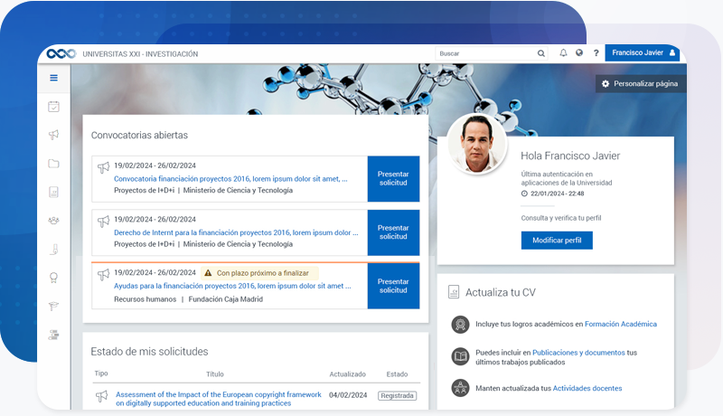Click the Modificar perfil button
Image resolution: width=723 pixels, height=416 pixels.
(x=556, y=241)
